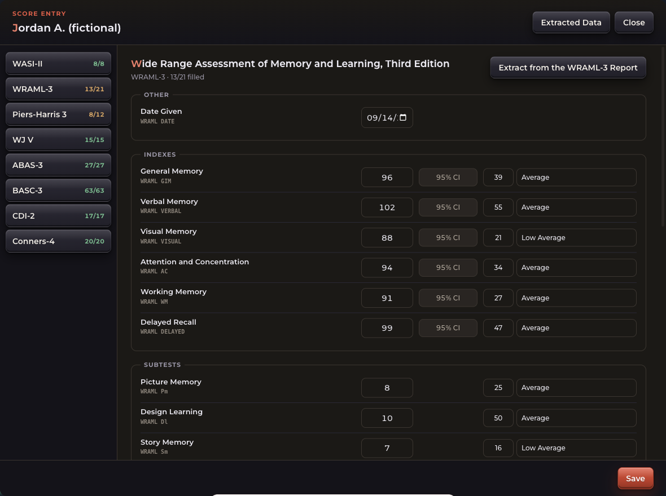Click the General Memory Average descriptor field
This screenshot has height=496, width=666.
click(576, 178)
